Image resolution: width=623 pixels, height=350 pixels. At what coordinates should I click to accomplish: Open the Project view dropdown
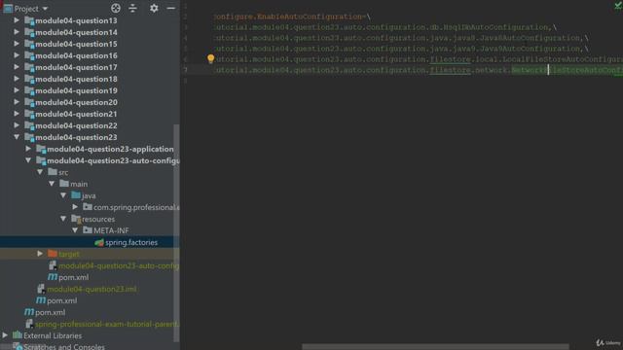tap(45, 9)
